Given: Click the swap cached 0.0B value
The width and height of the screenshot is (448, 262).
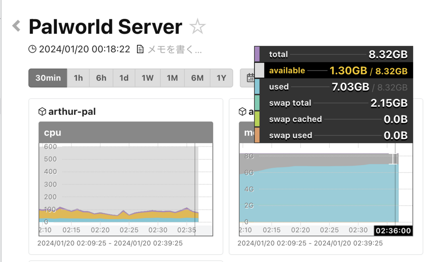Looking at the screenshot, I should click(396, 119).
